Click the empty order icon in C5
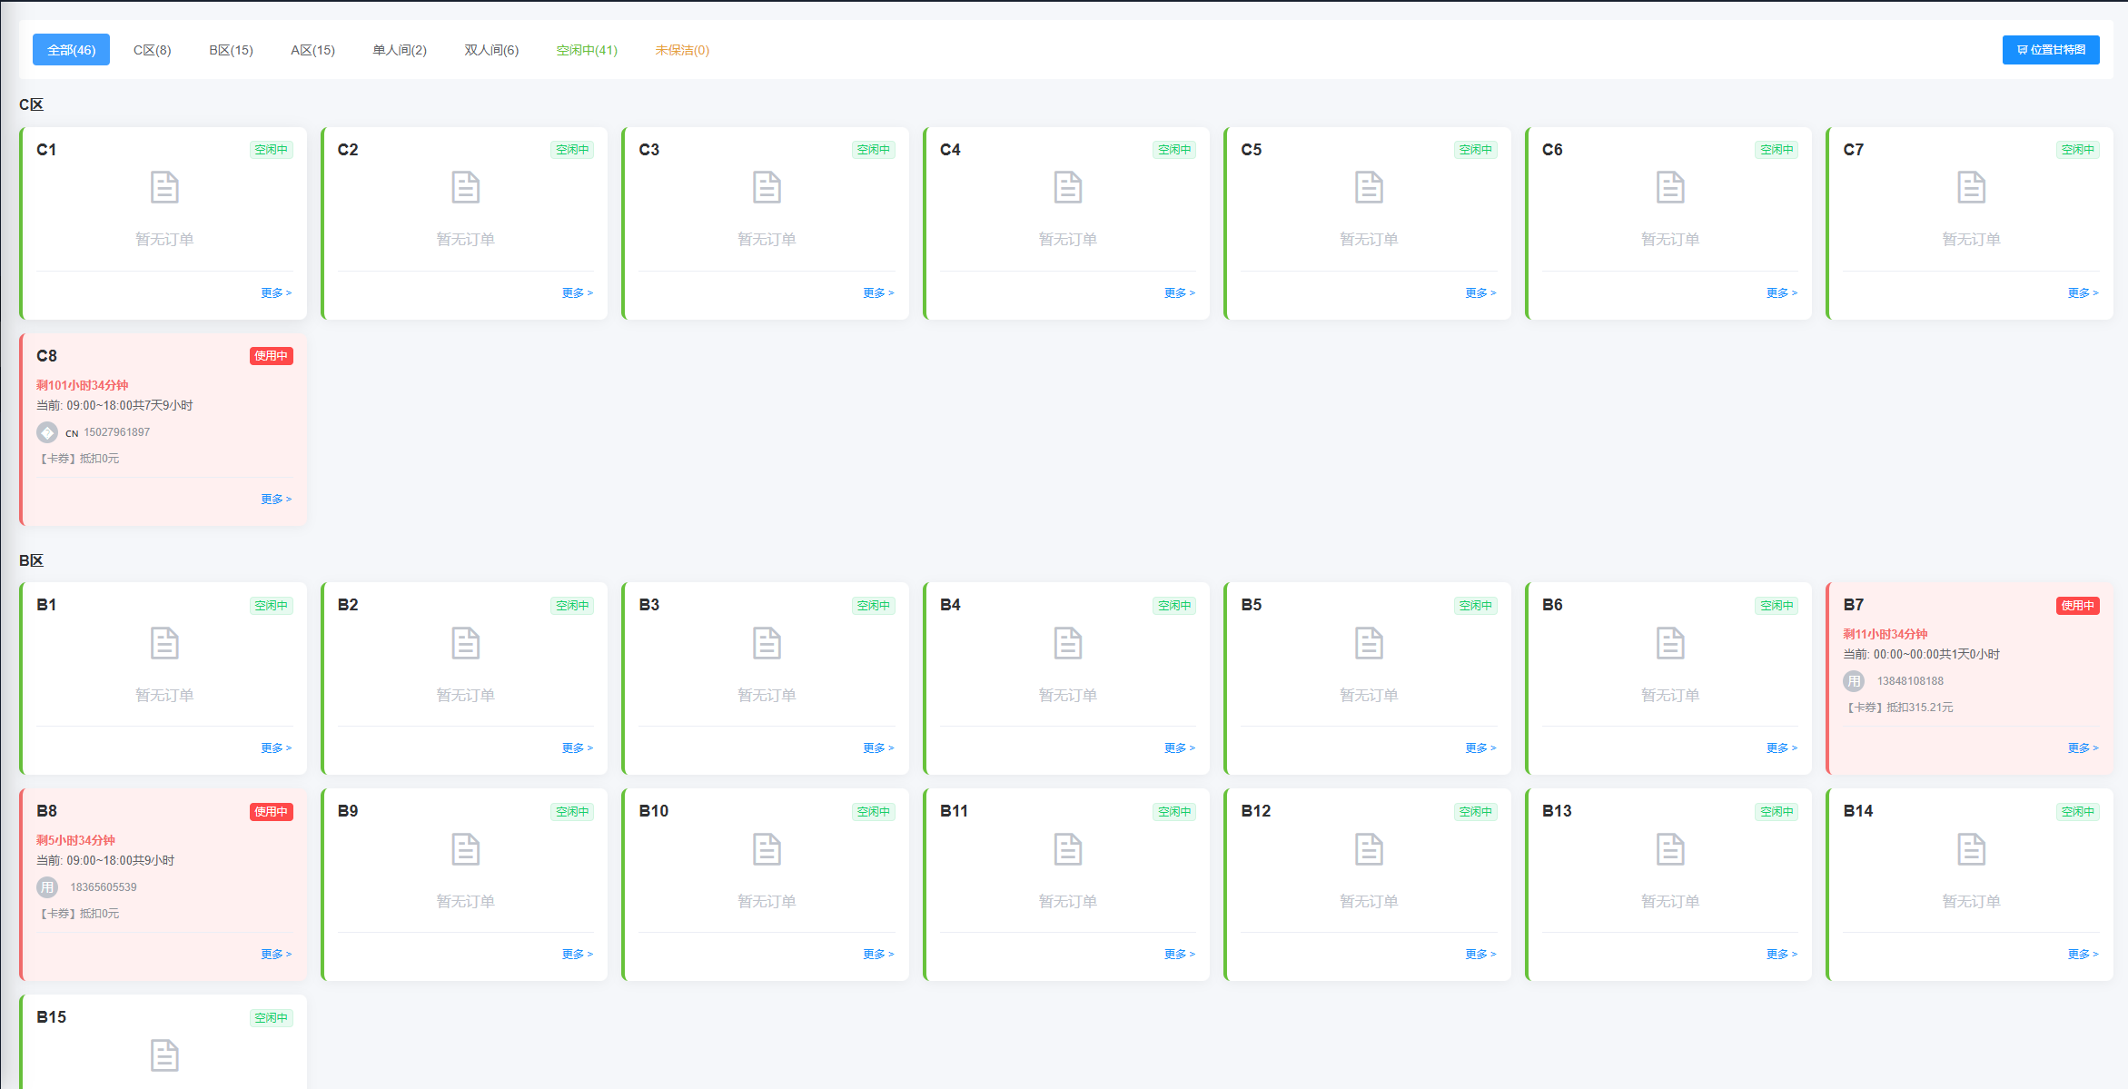Screen dimensions: 2128x1089 [x=1369, y=188]
